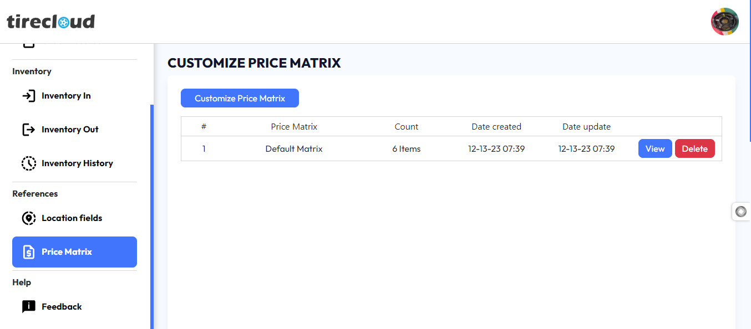This screenshot has height=329, width=751.
Task: Open the Inventory In menu item
Action: click(x=66, y=96)
